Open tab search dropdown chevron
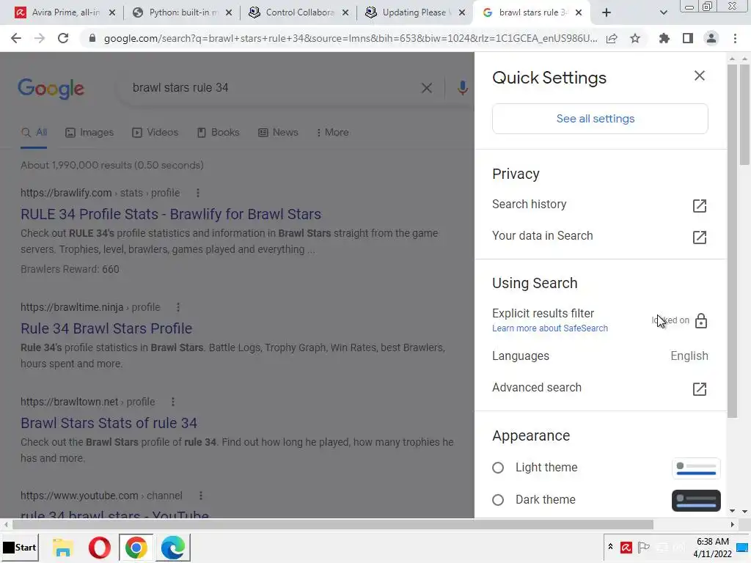Viewport: 751px width, 563px height. click(x=663, y=13)
